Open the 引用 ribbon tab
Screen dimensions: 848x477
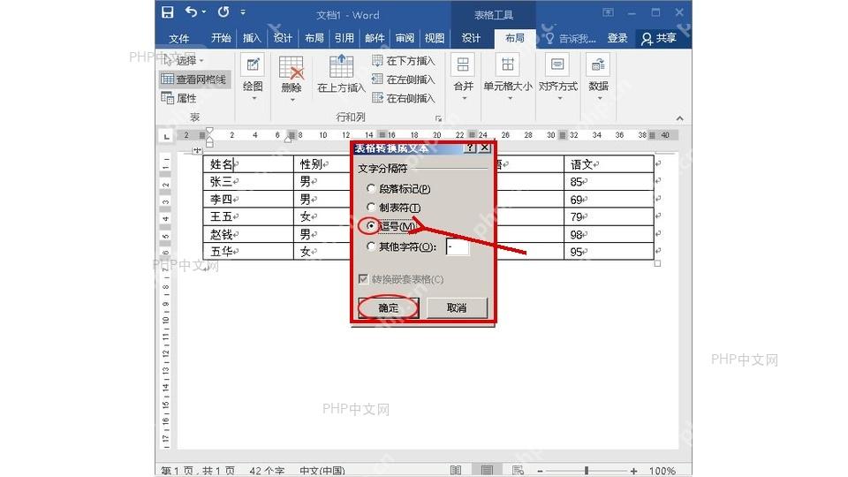pyautogui.click(x=344, y=38)
